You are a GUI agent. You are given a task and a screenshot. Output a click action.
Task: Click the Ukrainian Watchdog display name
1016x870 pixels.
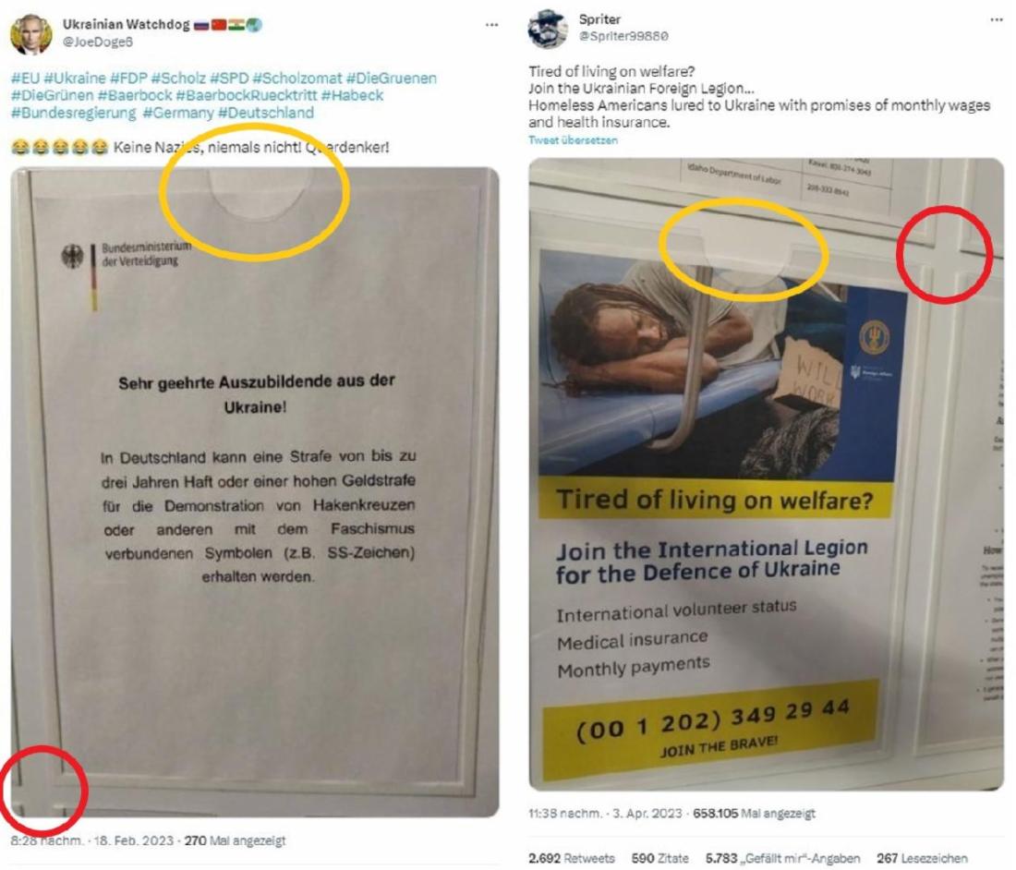127,25
